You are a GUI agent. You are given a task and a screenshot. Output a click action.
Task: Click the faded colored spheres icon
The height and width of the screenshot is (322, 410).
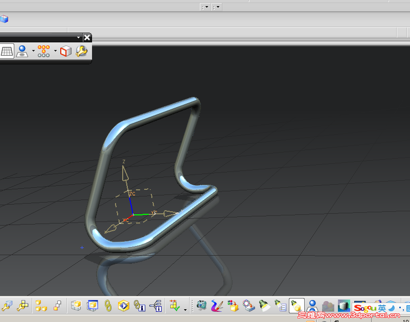[x=328, y=306]
